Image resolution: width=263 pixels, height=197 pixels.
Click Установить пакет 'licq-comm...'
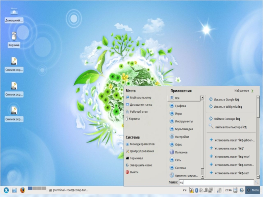[x=232, y=165]
